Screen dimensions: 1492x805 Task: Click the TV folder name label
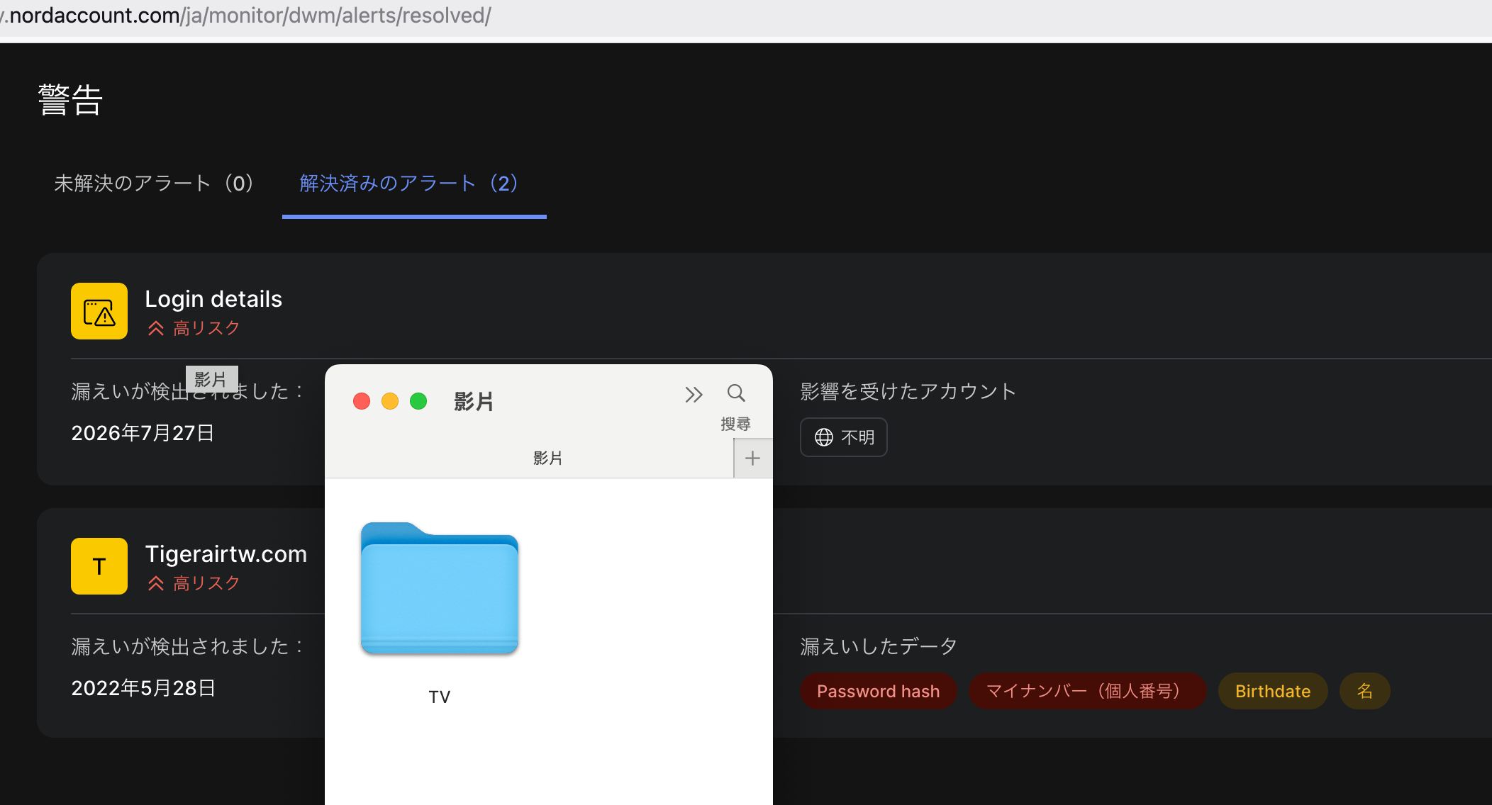coord(440,697)
